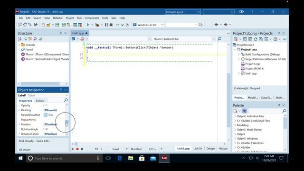Switch to the Model View tab

tap(253, 97)
